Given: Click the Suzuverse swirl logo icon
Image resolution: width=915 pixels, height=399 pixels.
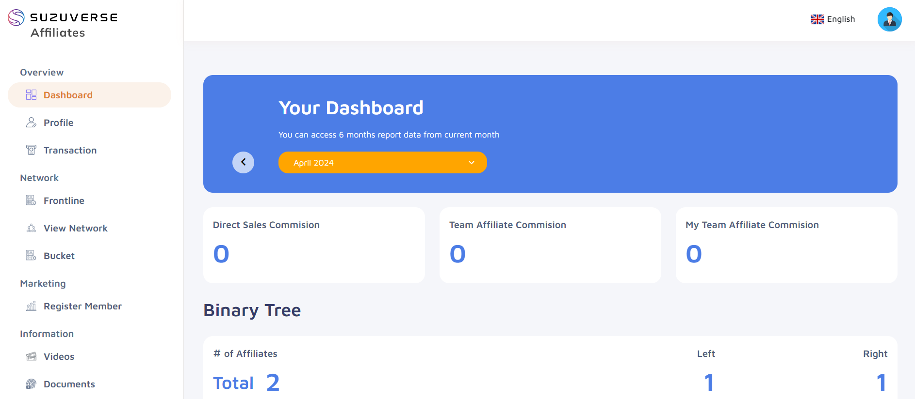Looking at the screenshot, I should point(16,17).
